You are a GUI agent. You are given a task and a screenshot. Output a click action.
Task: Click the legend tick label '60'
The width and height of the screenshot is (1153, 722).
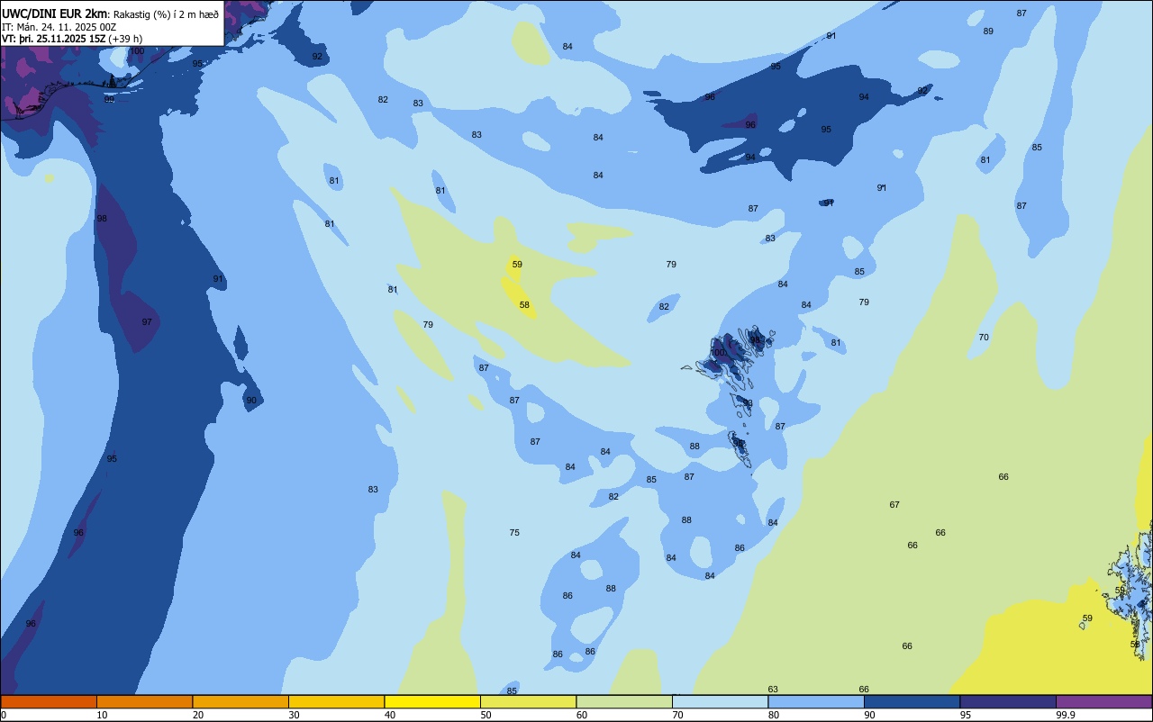point(582,715)
